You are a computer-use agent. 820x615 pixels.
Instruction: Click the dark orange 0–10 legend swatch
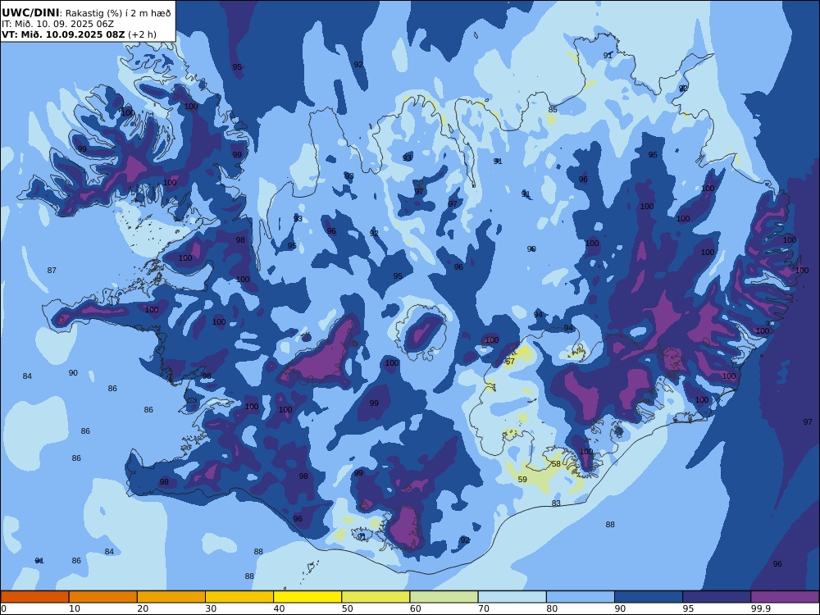pos(34,597)
